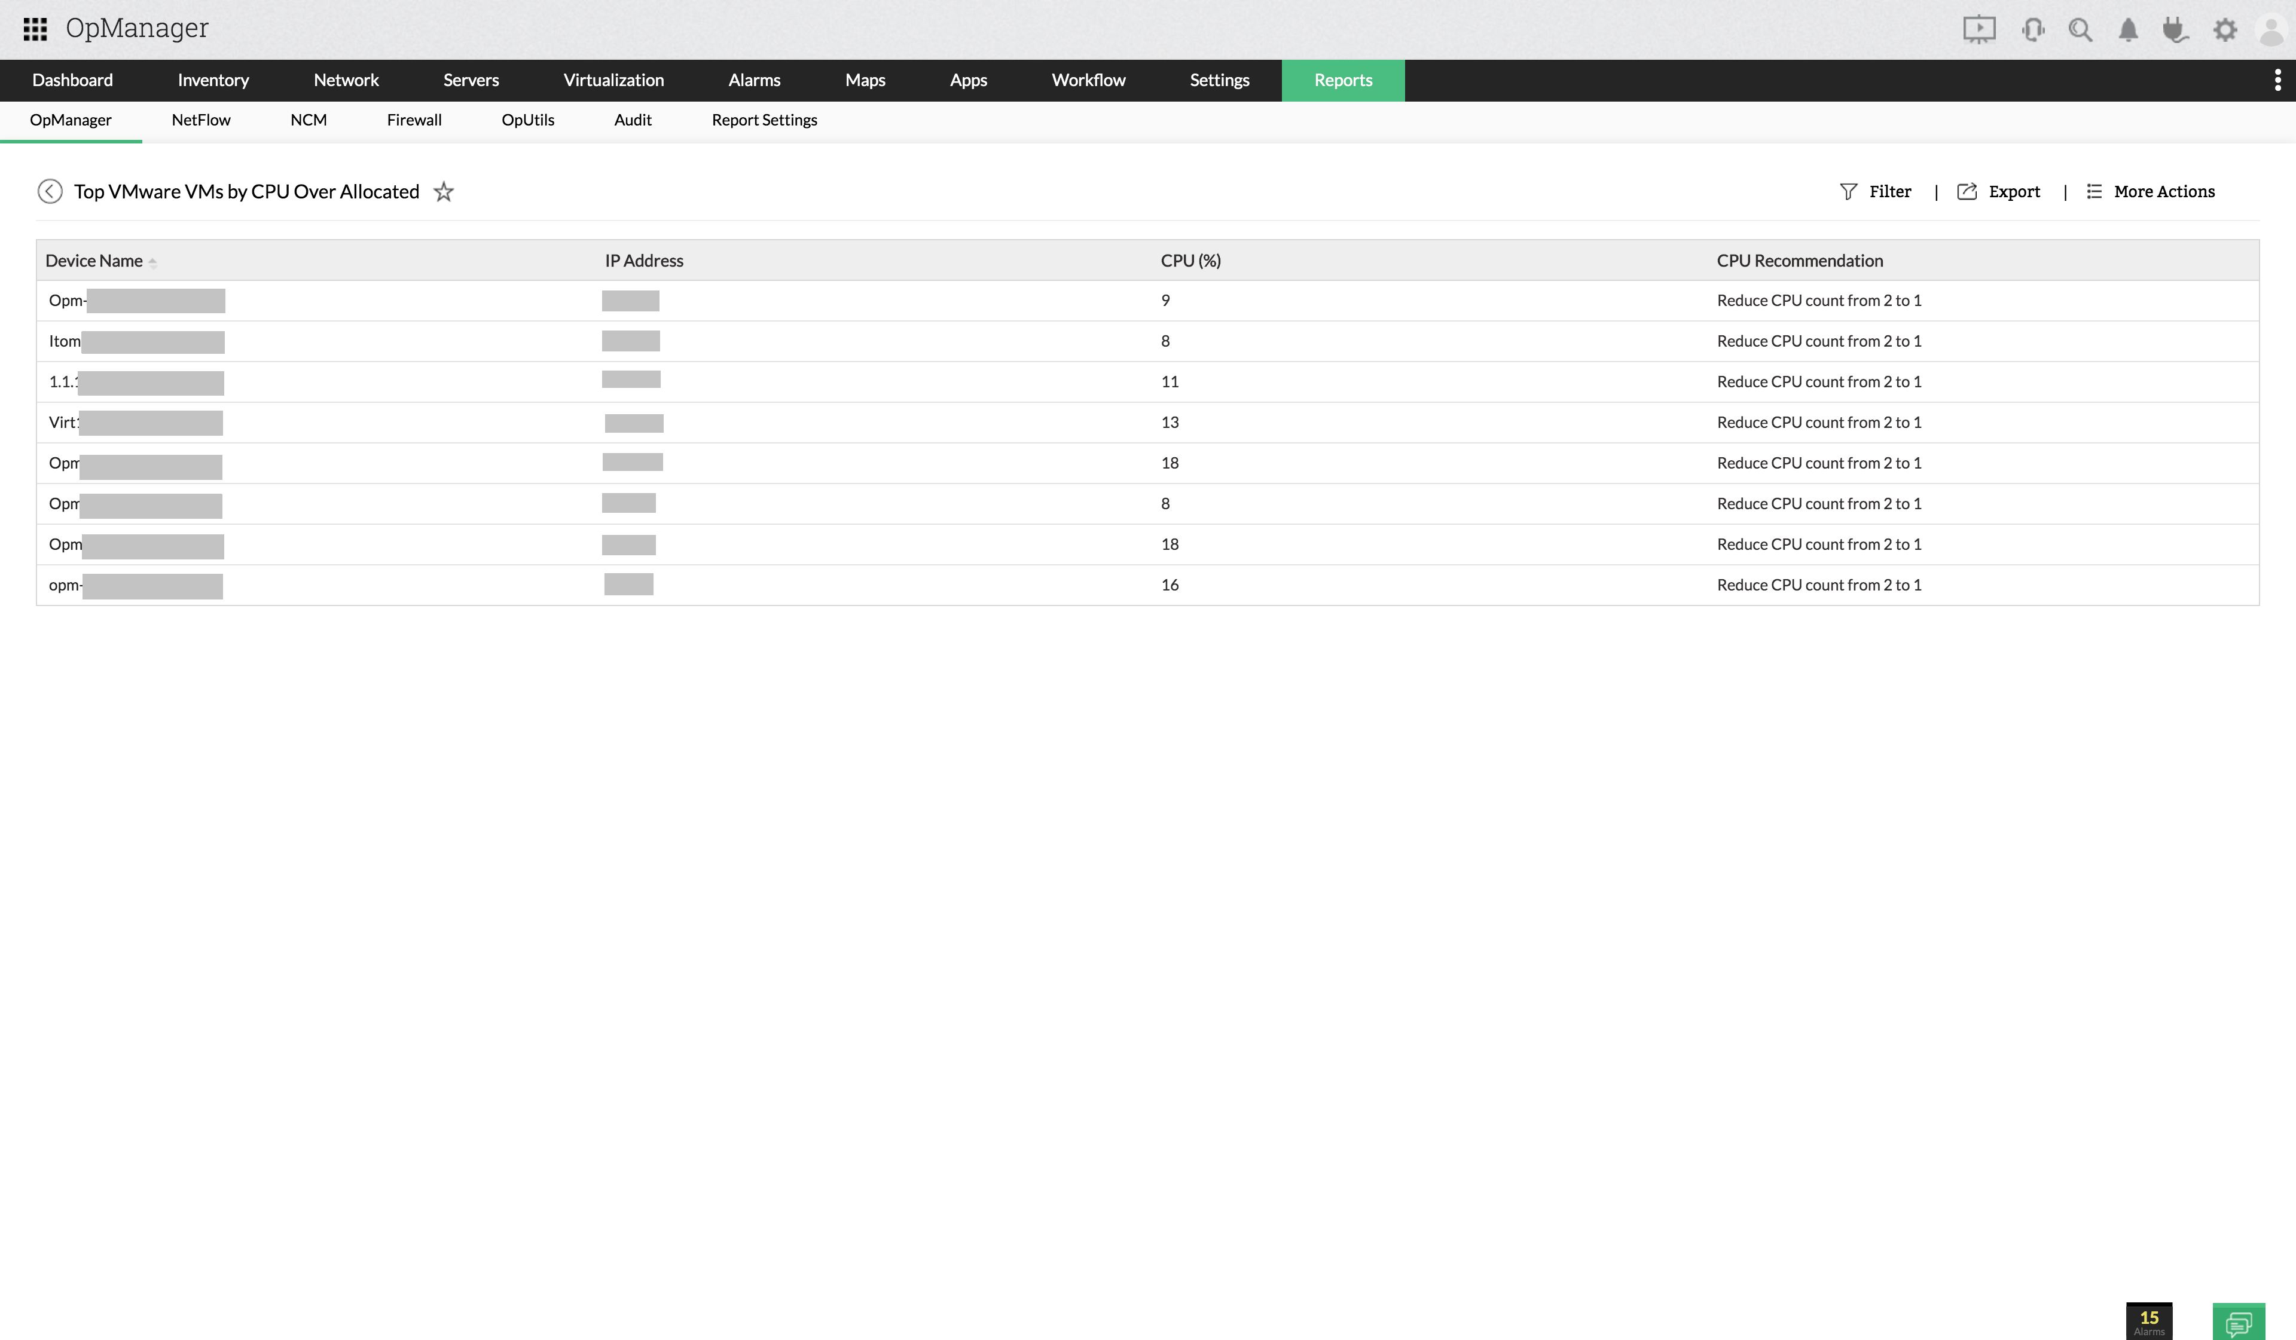Click the Export button
Screen dimensions: 2296x1340
1999,191
